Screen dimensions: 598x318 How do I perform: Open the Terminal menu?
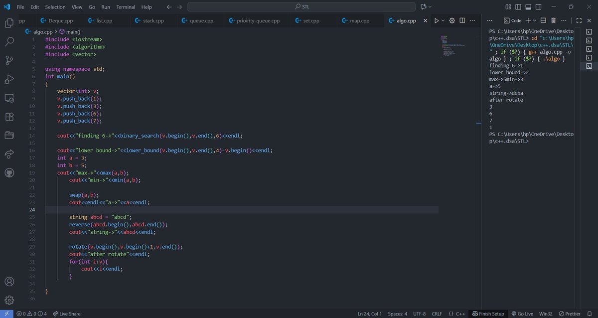[x=126, y=7]
